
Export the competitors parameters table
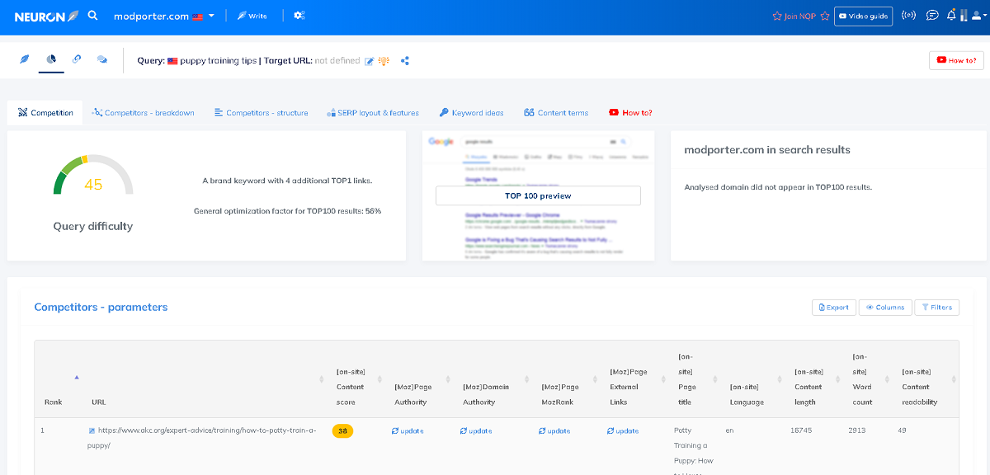[833, 308]
